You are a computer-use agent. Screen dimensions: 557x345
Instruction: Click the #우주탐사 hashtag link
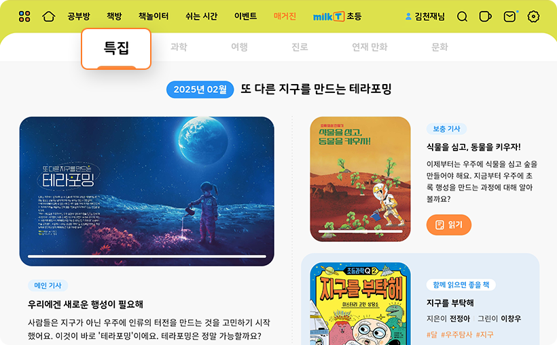456,334
